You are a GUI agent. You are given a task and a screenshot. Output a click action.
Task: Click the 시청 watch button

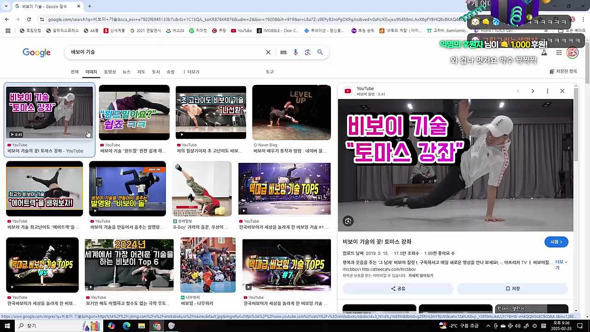click(x=556, y=242)
